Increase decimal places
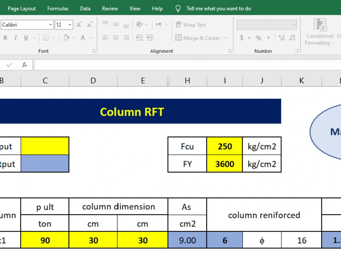Screen dimensions: 341x255 tap(282, 38)
